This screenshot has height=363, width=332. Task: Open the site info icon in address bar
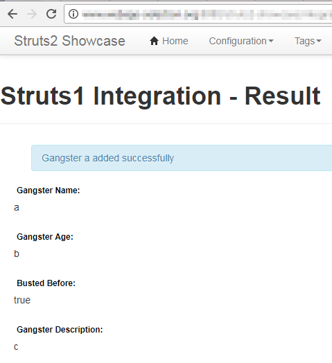(73, 14)
